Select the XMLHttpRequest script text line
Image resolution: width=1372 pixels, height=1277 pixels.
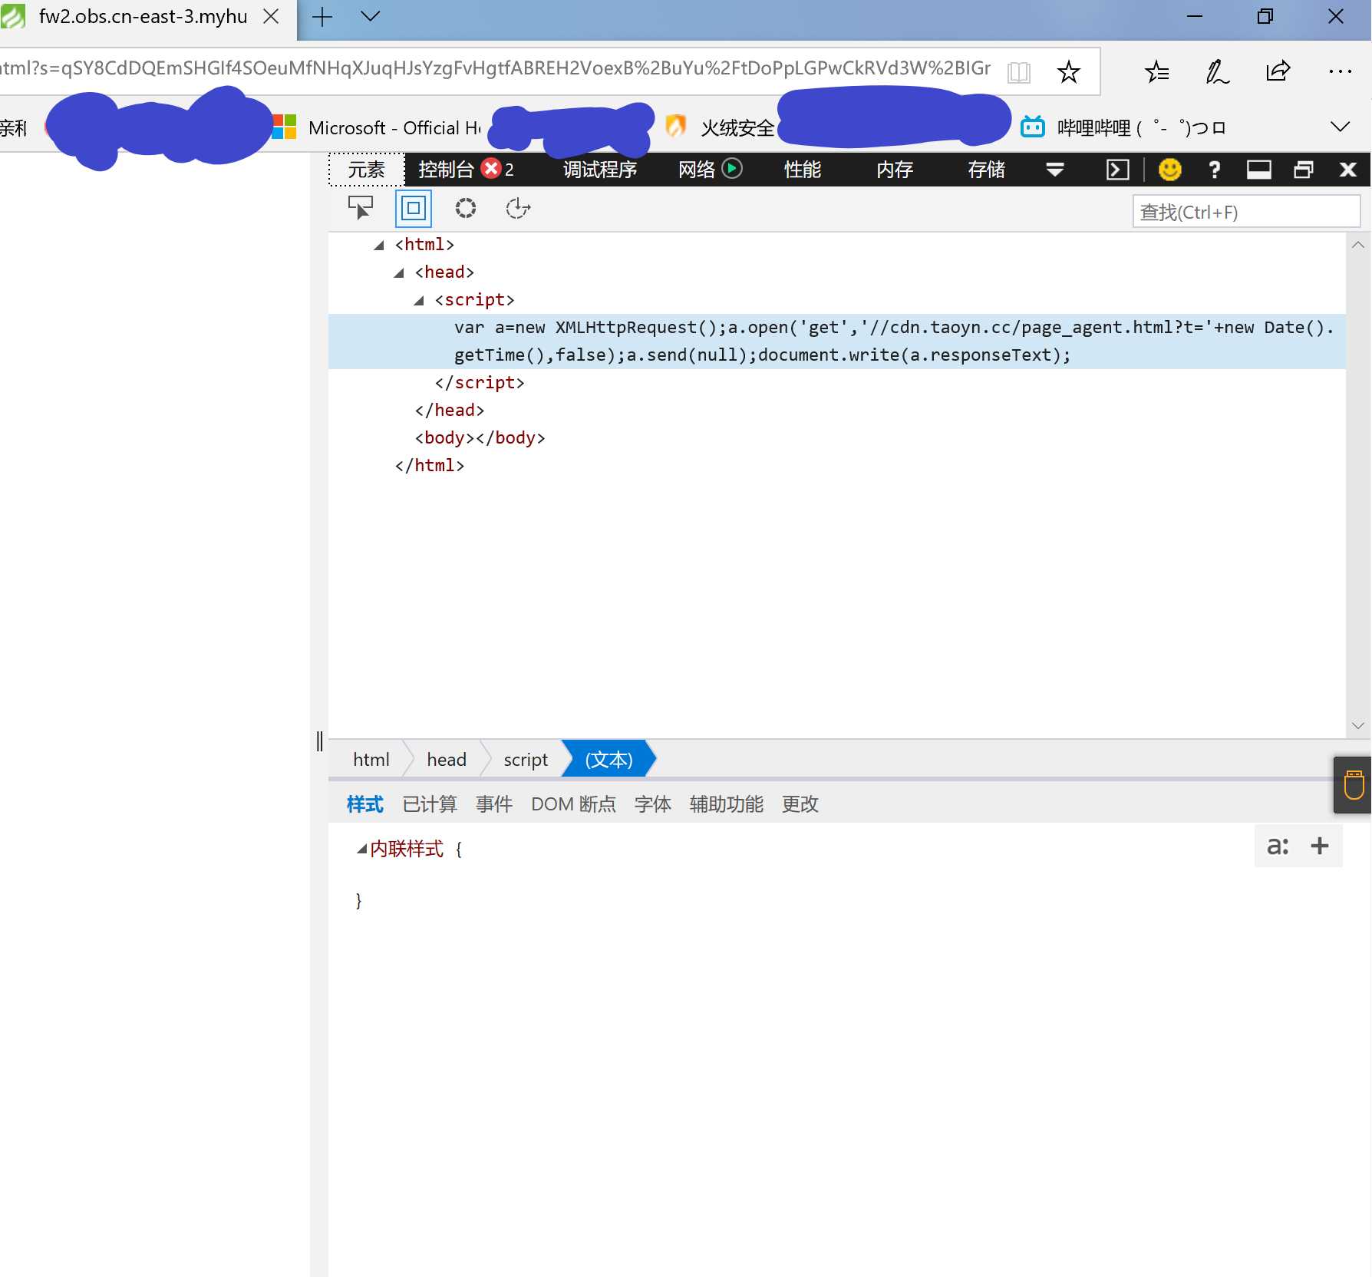[837, 342]
